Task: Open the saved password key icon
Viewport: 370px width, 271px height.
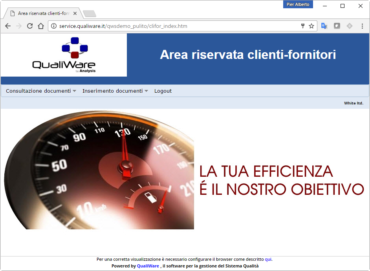Action: coord(302,26)
